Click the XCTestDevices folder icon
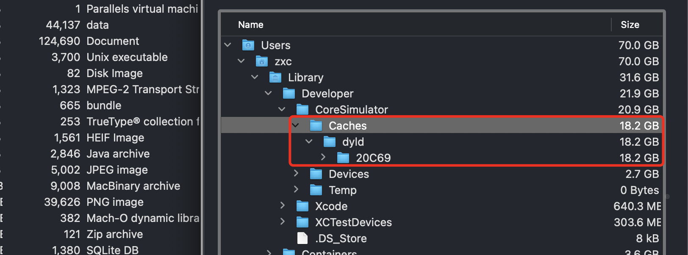The width and height of the screenshot is (688, 255). [302, 222]
